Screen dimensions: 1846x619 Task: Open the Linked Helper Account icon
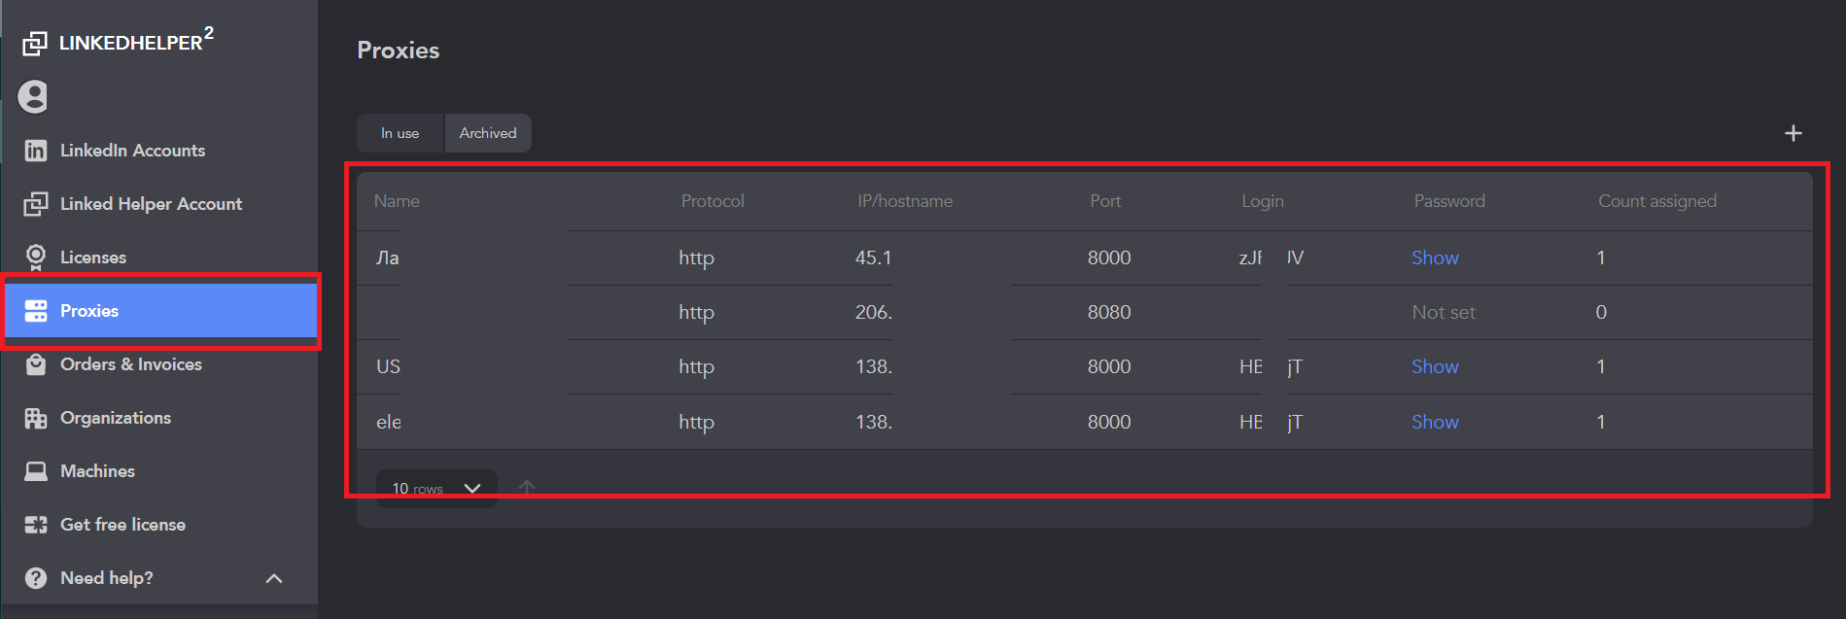(36, 204)
